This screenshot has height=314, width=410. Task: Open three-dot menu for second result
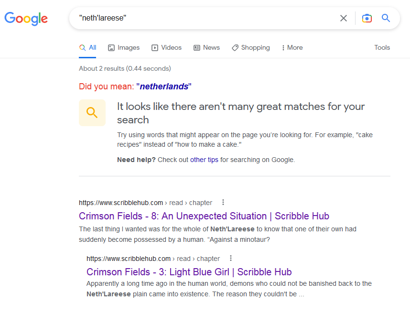(x=230, y=258)
